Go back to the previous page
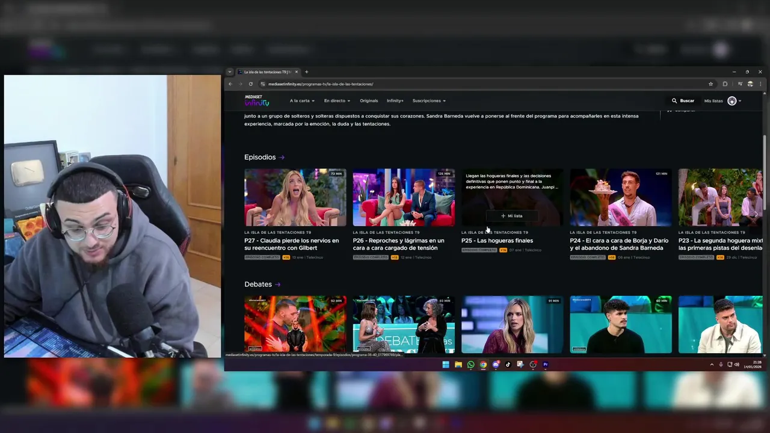 pyautogui.click(x=230, y=84)
